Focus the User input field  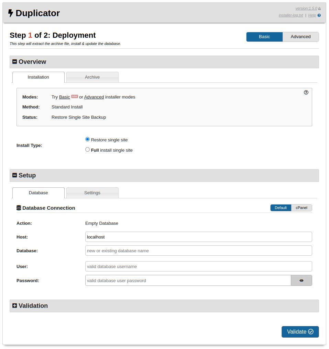198,266
